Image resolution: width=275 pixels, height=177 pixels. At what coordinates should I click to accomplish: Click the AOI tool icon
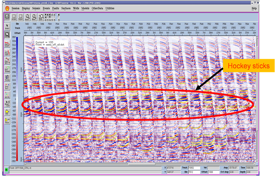point(6,112)
